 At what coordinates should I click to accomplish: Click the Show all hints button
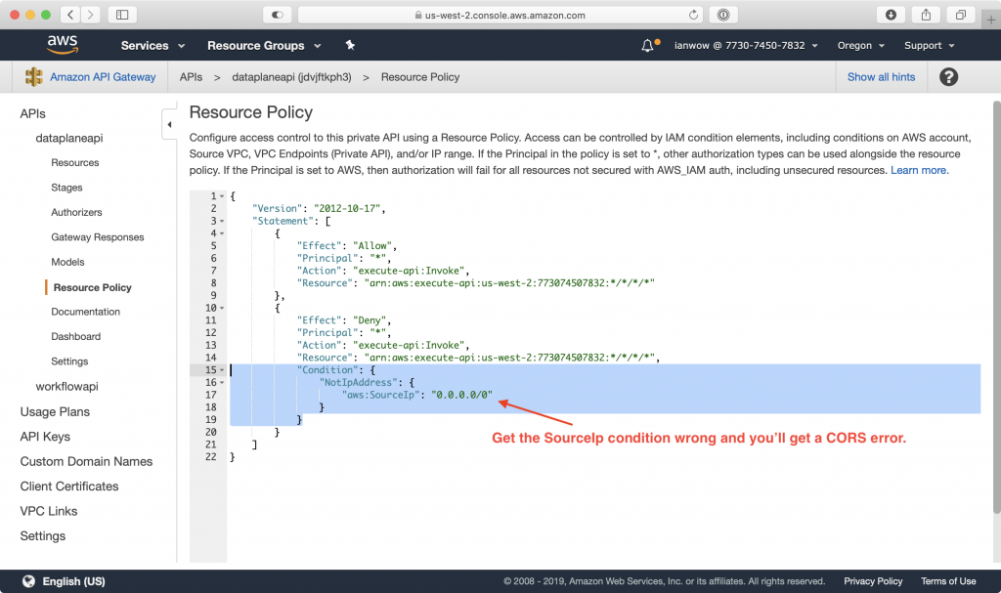pyautogui.click(x=881, y=76)
